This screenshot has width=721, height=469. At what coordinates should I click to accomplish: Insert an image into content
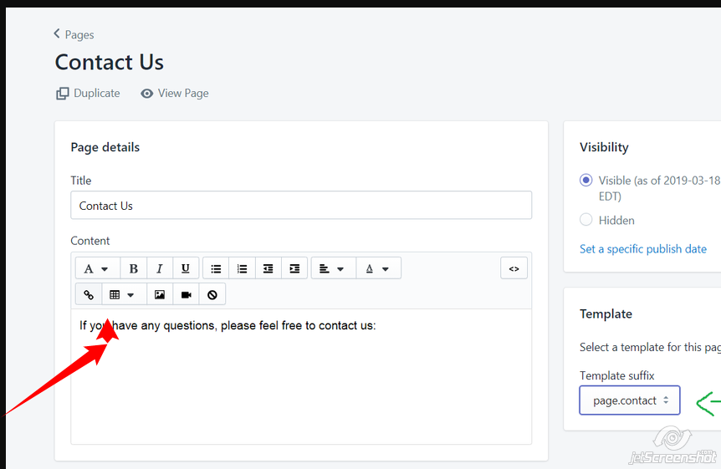(x=160, y=295)
